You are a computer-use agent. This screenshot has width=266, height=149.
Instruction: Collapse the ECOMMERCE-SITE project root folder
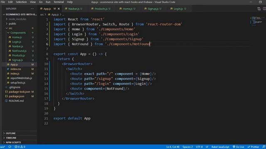pyautogui.click(x=20, y=14)
